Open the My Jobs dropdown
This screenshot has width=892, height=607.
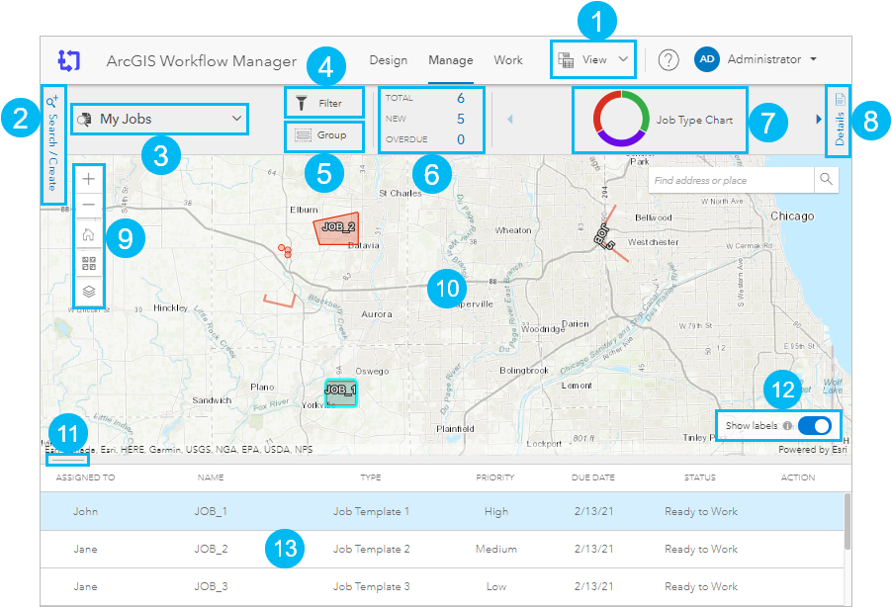pos(158,119)
